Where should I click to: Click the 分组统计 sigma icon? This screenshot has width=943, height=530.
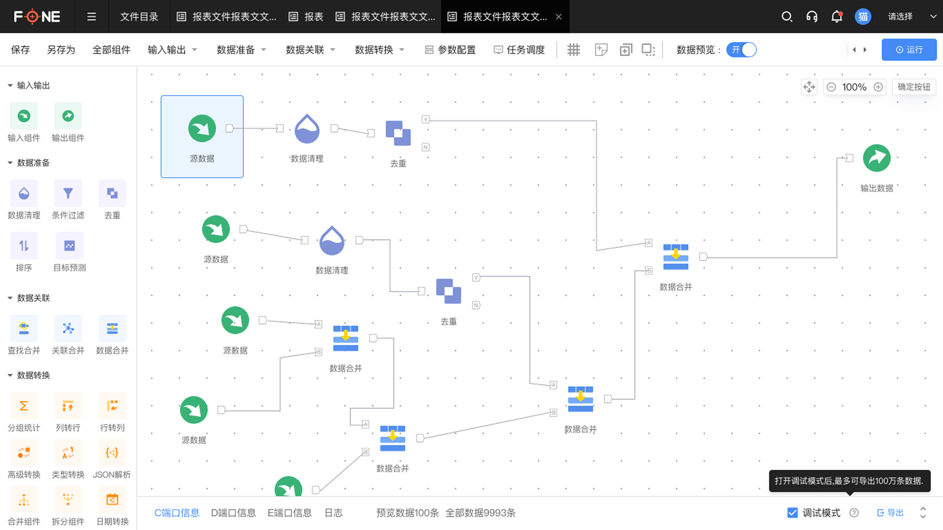24,406
